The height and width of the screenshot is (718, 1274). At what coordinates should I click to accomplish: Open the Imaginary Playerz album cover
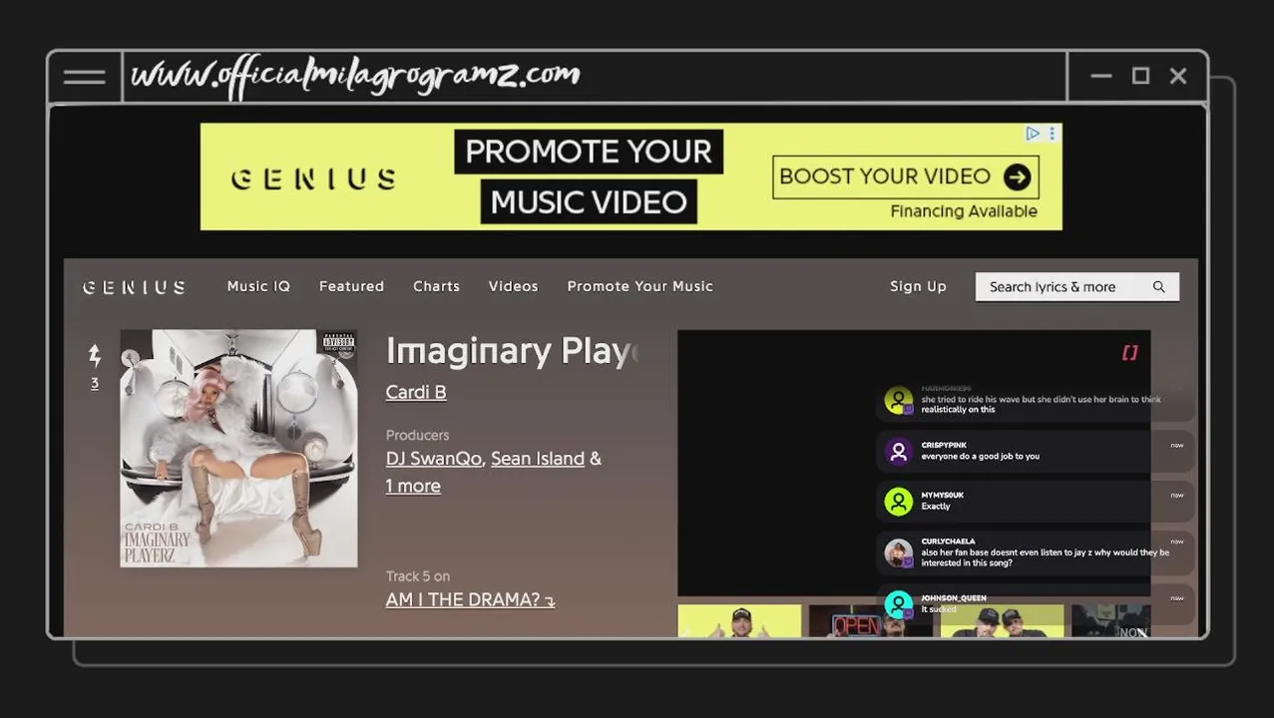point(238,448)
